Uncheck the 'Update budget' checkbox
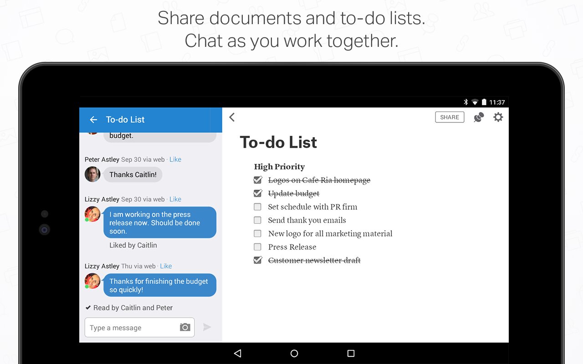This screenshot has width=583, height=364. tap(258, 193)
